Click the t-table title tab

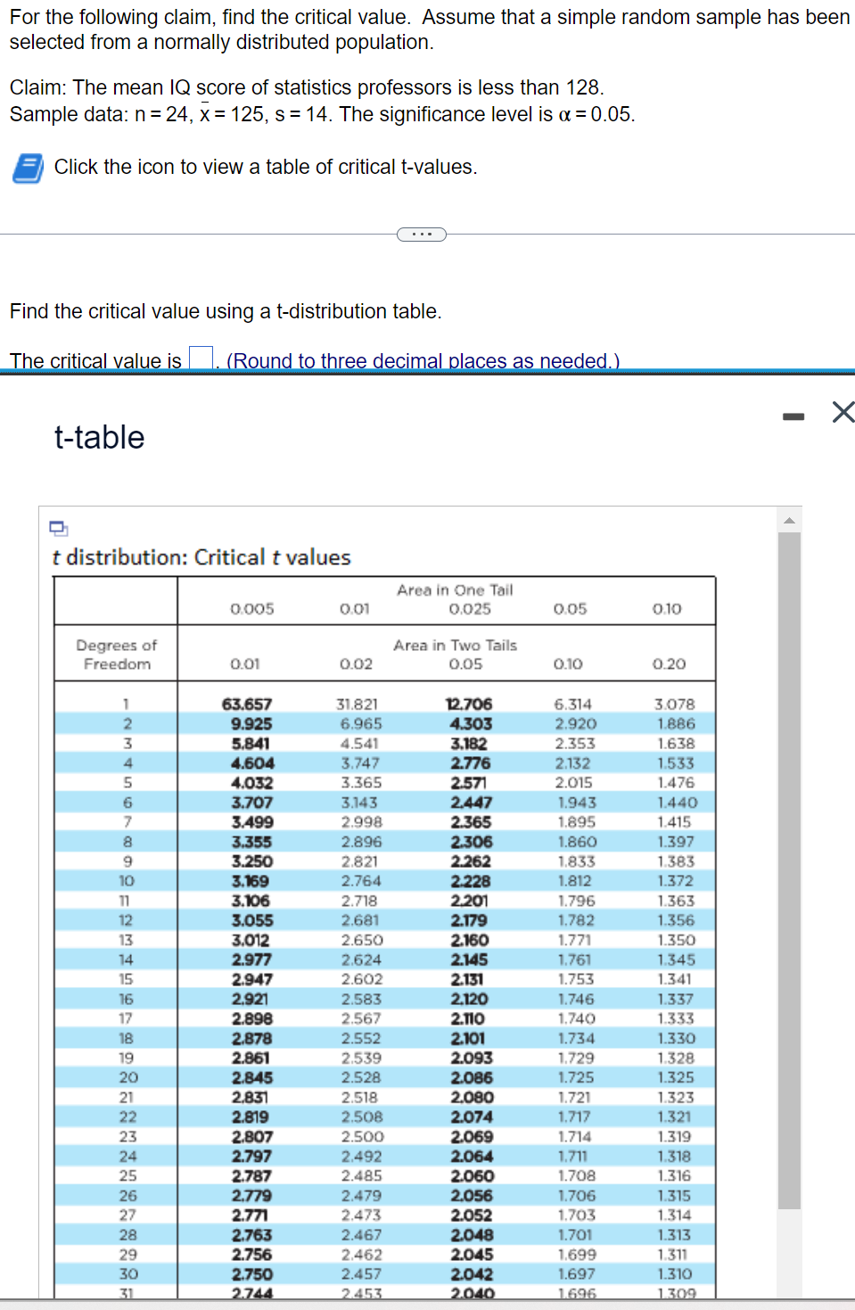[x=98, y=437]
